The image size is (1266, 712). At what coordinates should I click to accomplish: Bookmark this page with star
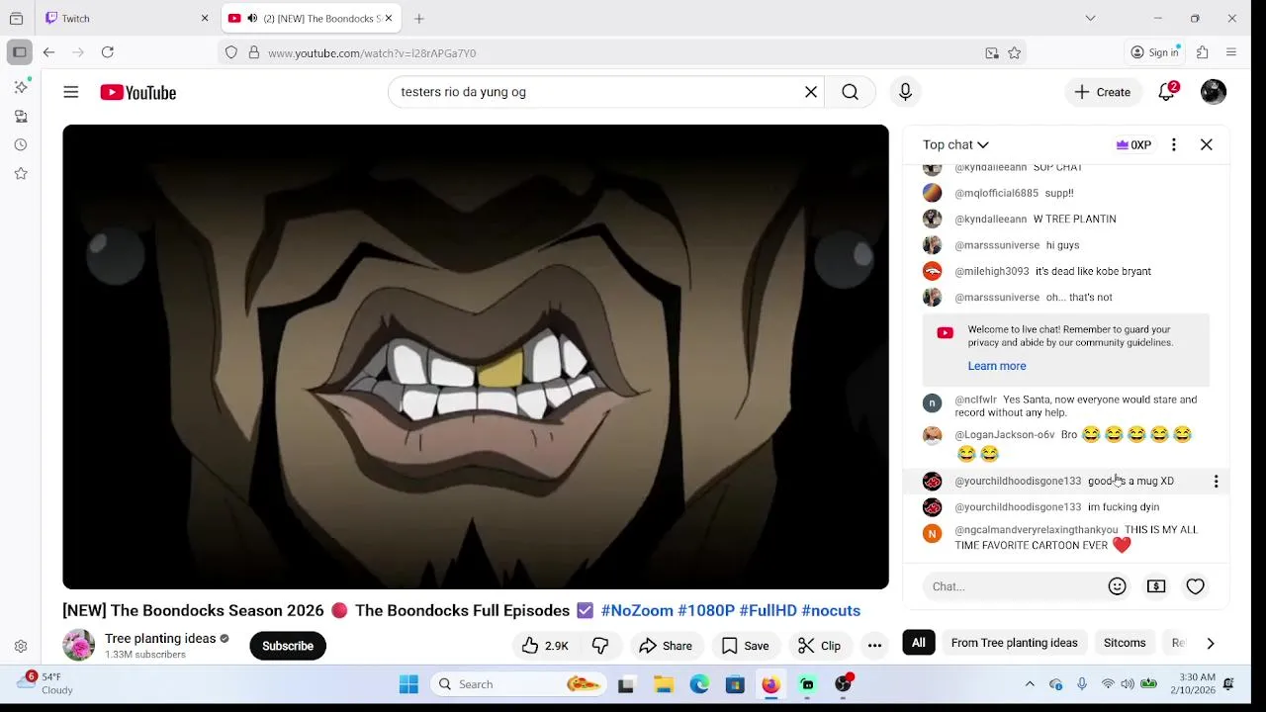1014,53
